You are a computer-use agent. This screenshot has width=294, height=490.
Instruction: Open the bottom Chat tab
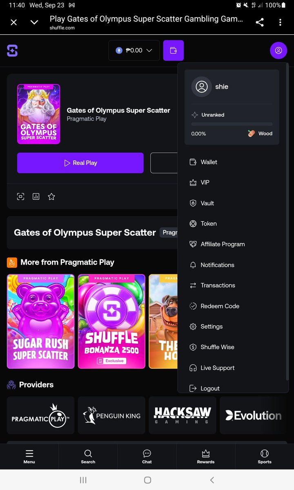point(147,457)
